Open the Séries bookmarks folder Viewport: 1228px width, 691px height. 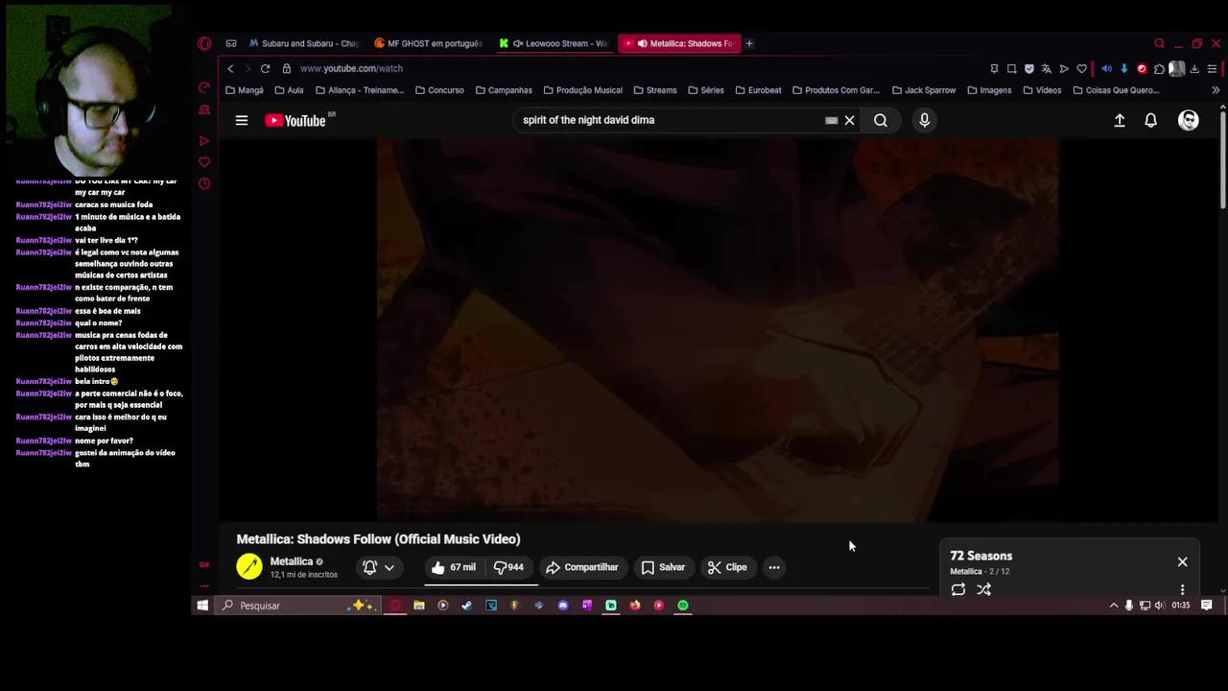coord(705,90)
